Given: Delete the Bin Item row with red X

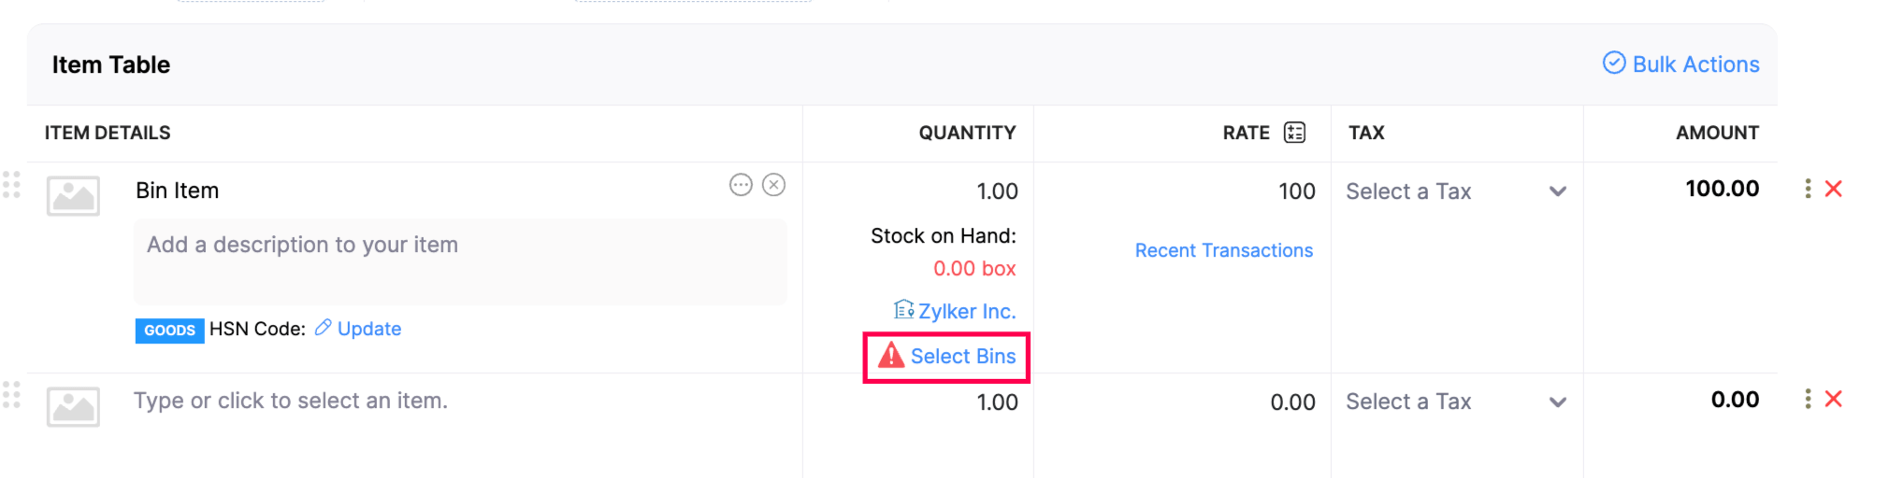Looking at the screenshot, I should [1833, 189].
